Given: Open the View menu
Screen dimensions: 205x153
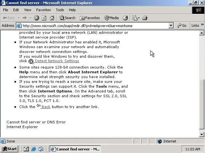Looking at the screenshot, I should point(28,10).
